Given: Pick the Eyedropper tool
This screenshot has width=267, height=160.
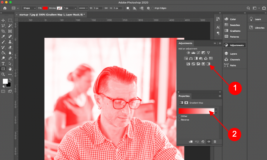Looking at the screenshot, I should (x=3, y=37).
